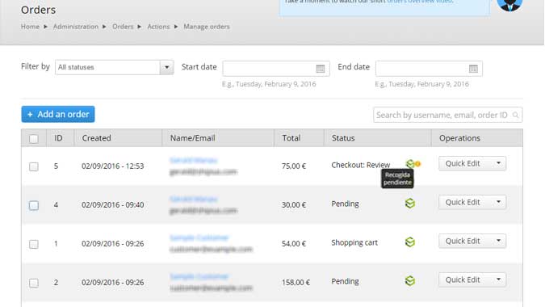Open Orders breadcrumb link
Screen dimensions: 545x307
[123, 27]
